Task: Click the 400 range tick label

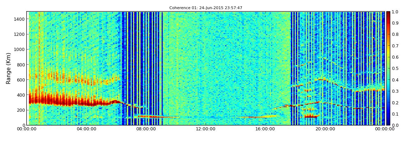Action: tap(21, 95)
